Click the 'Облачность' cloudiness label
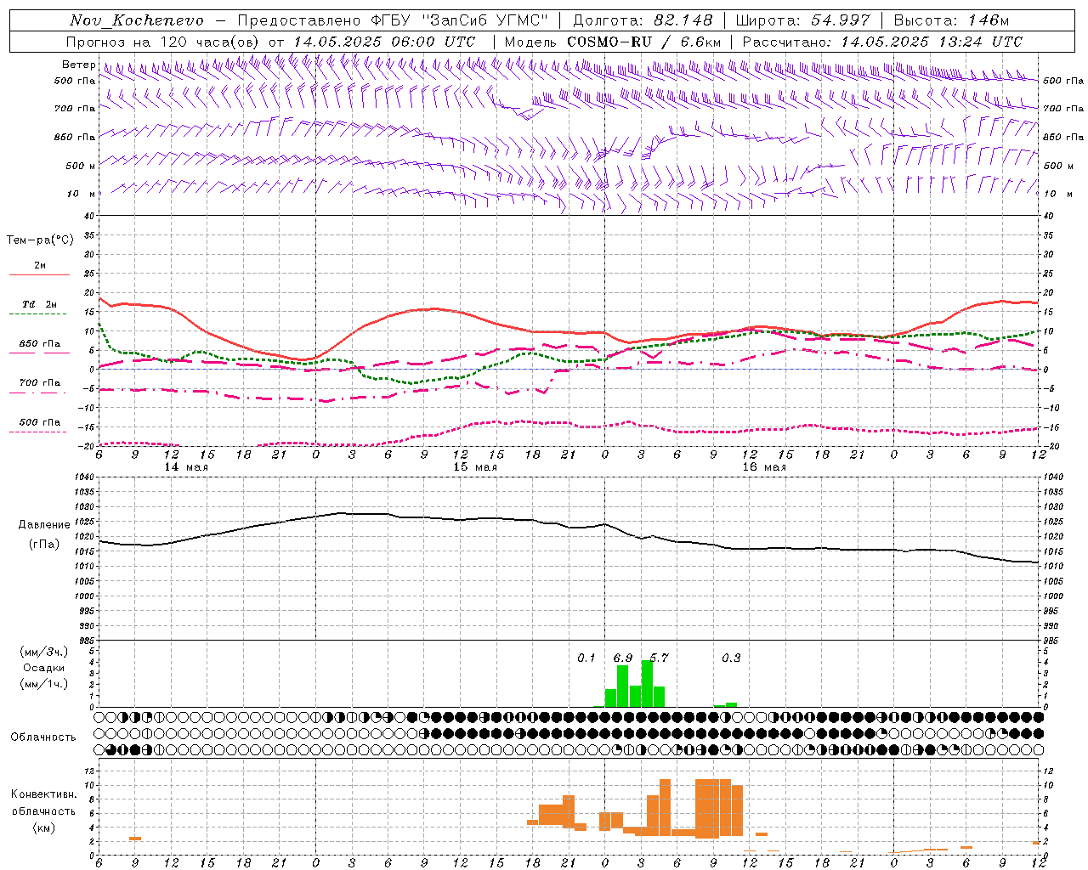This screenshot has height=870, width=1088. tap(43, 737)
